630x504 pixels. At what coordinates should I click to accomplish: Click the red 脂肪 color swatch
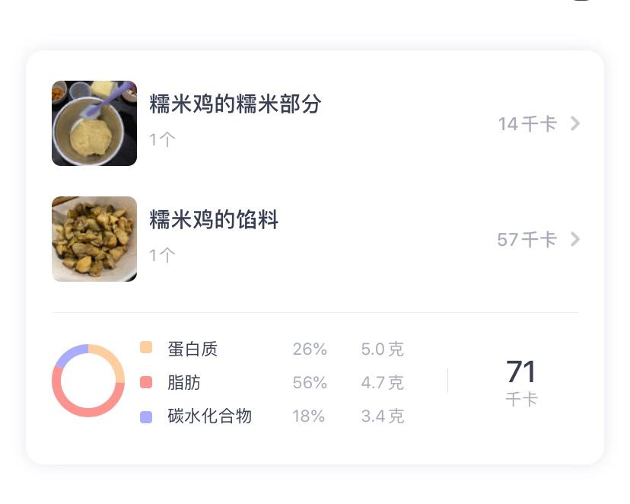click(146, 382)
